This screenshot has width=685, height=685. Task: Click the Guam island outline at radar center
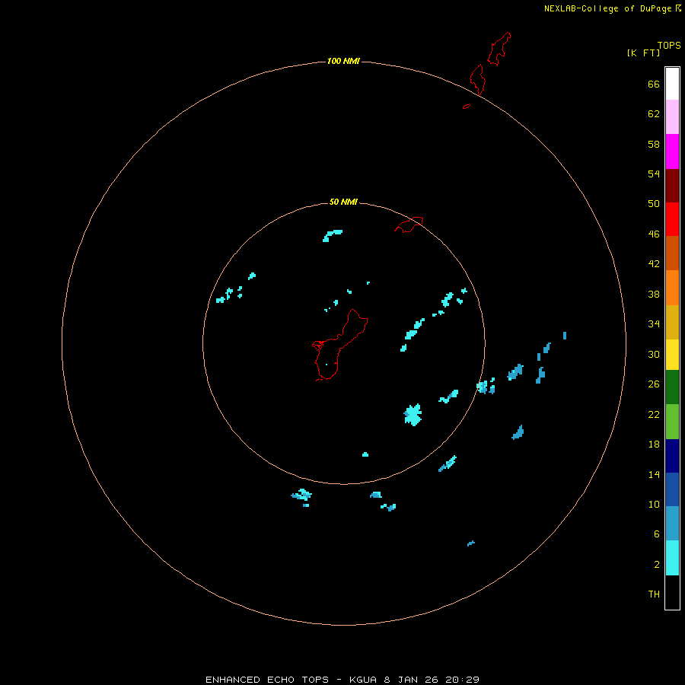pos(339,345)
